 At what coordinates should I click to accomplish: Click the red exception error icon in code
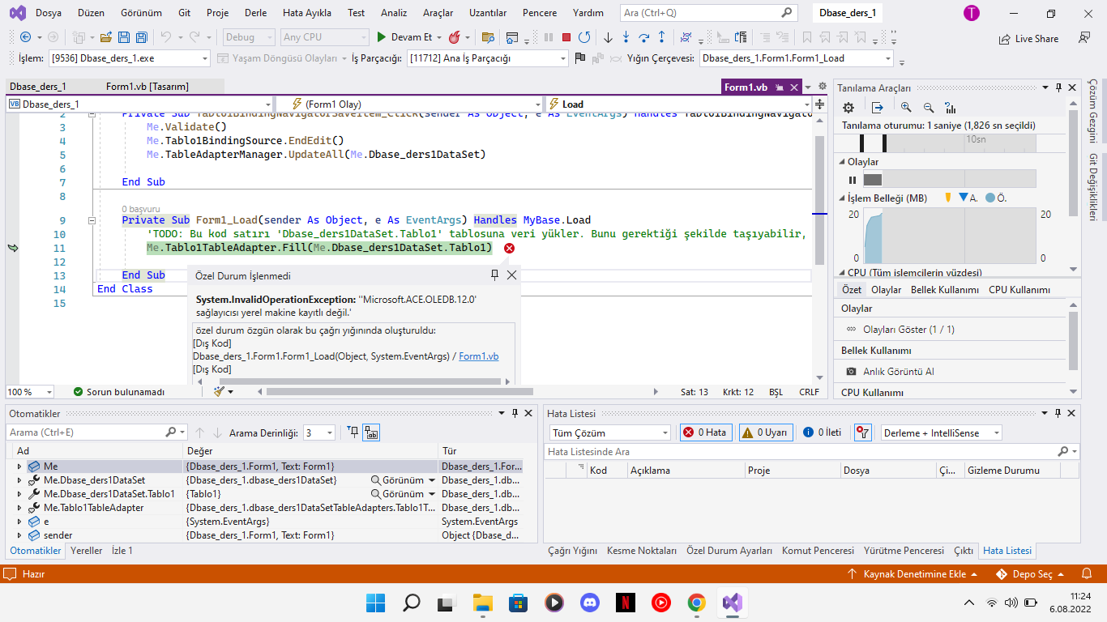coord(509,248)
